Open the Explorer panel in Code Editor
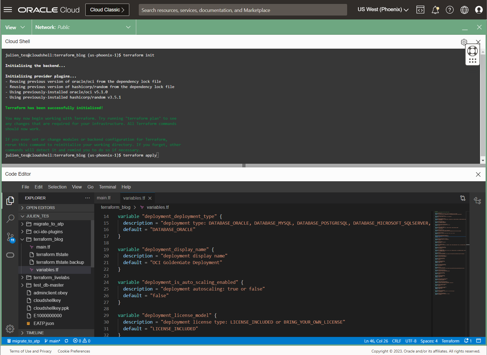 click(x=10, y=200)
